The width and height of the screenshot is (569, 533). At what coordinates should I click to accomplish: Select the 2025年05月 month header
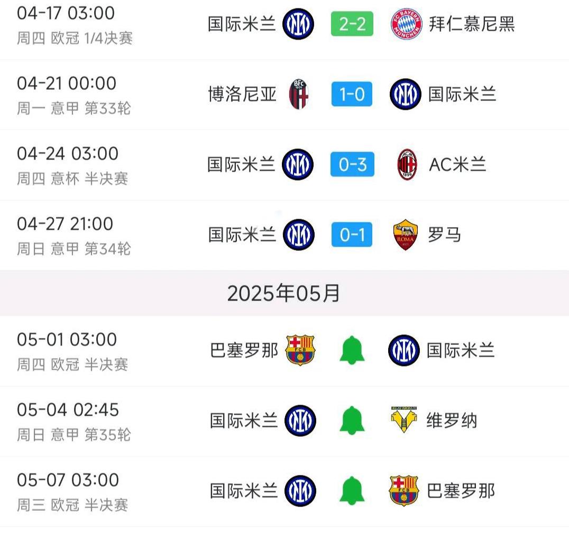point(284,293)
